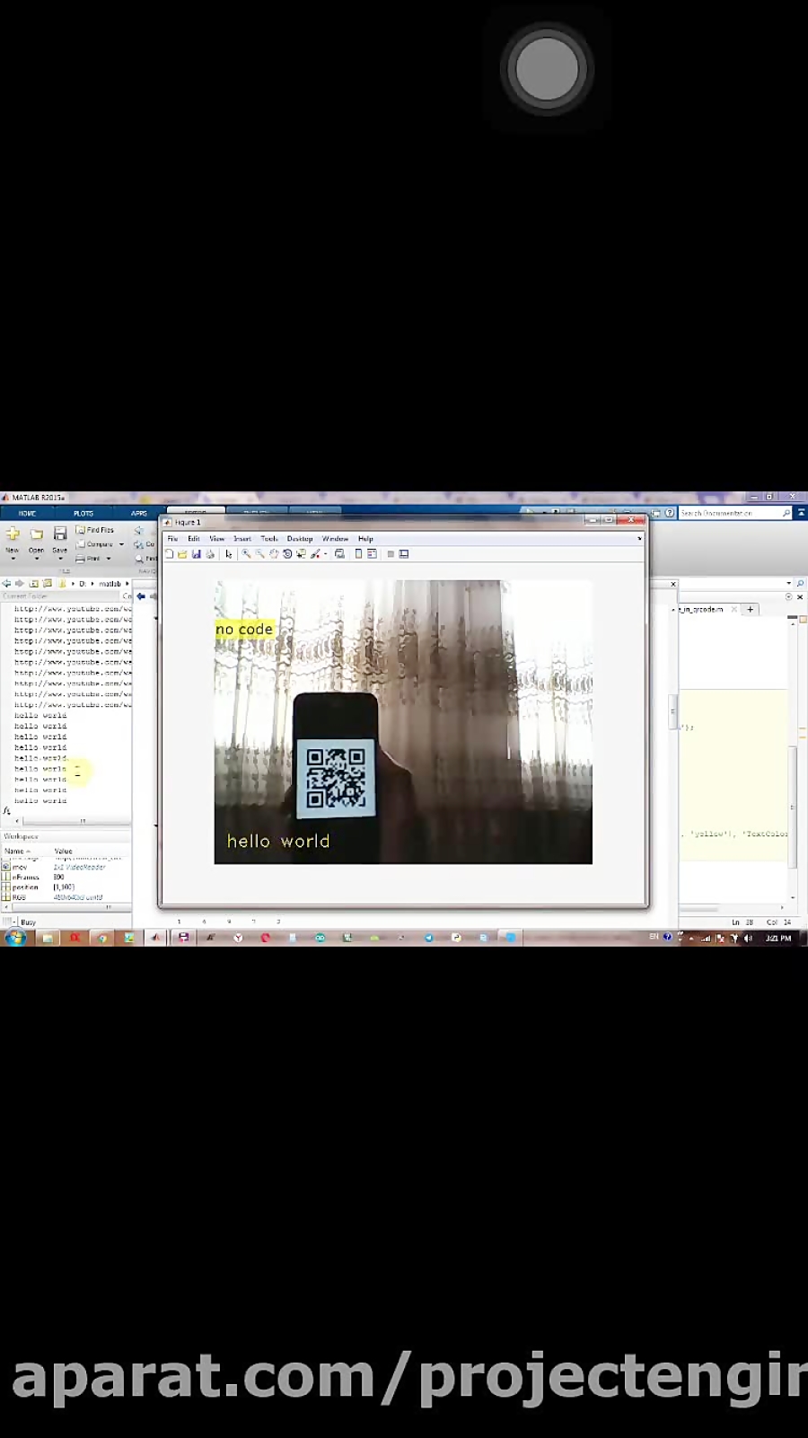Screen dimensions: 808x1438
Task: Click the Print figure icon in the Figure 1 toolbar
Action: [210, 554]
